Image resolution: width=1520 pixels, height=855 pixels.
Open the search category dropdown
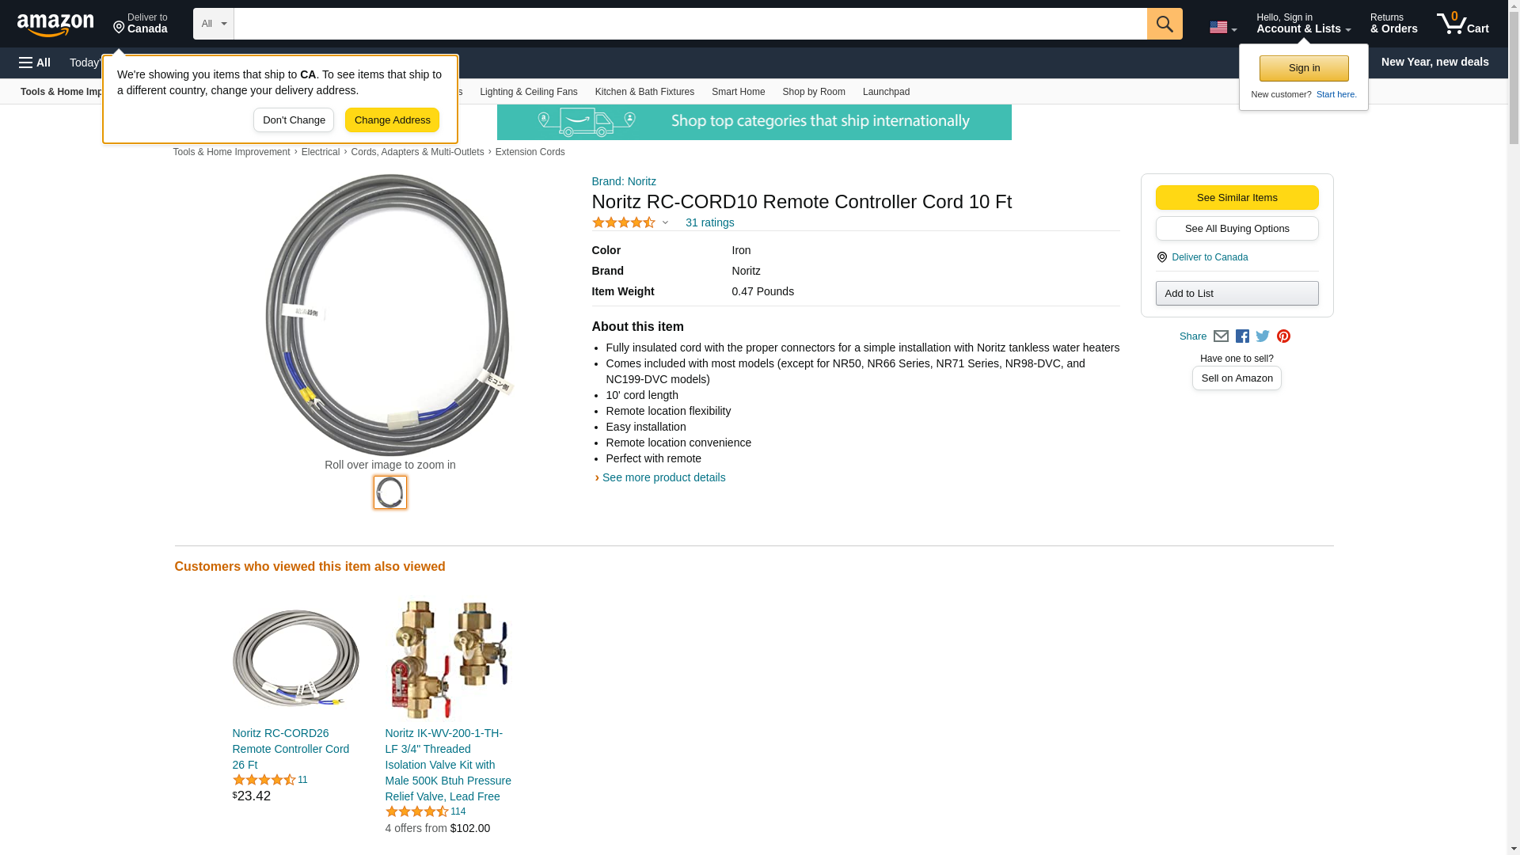(213, 24)
